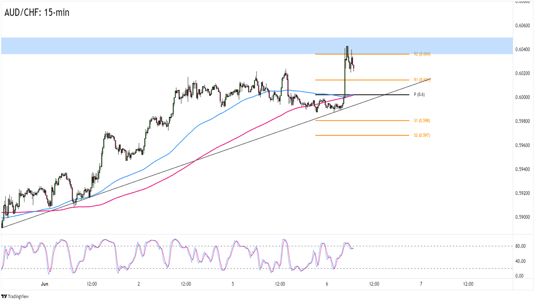Click the Jun date on time axis
This screenshot has height=300, width=534.
[44, 284]
